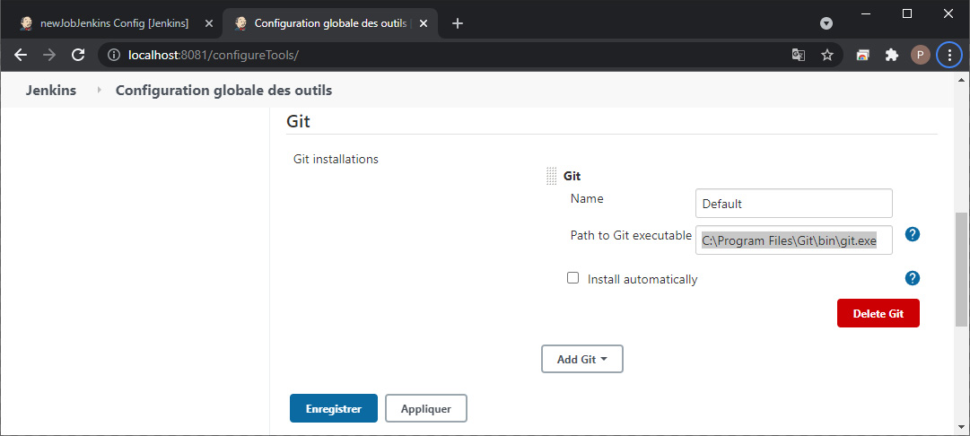The width and height of the screenshot is (970, 436).
Task: Click the browser forward arrow
Action: click(49, 55)
